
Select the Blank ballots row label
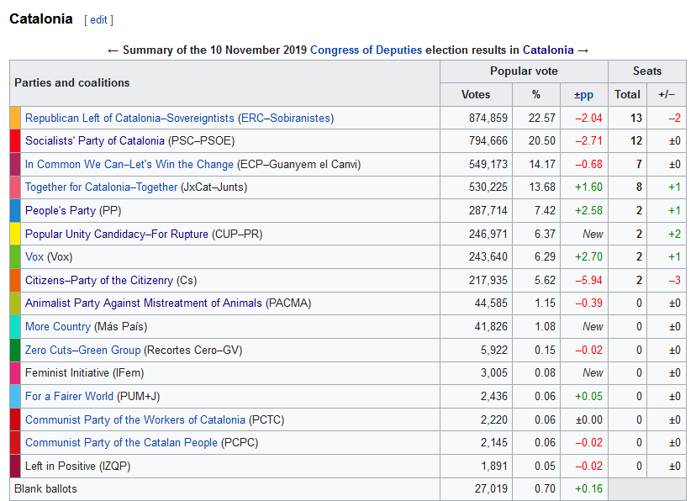(x=45, y=489)
